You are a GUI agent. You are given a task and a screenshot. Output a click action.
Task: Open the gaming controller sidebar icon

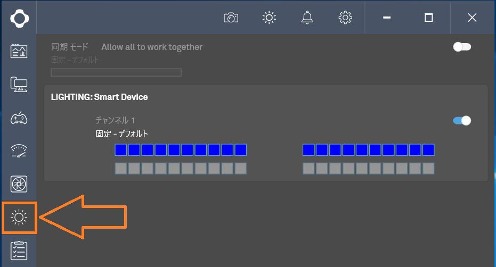pyautogui.click(x=19, y=118)
